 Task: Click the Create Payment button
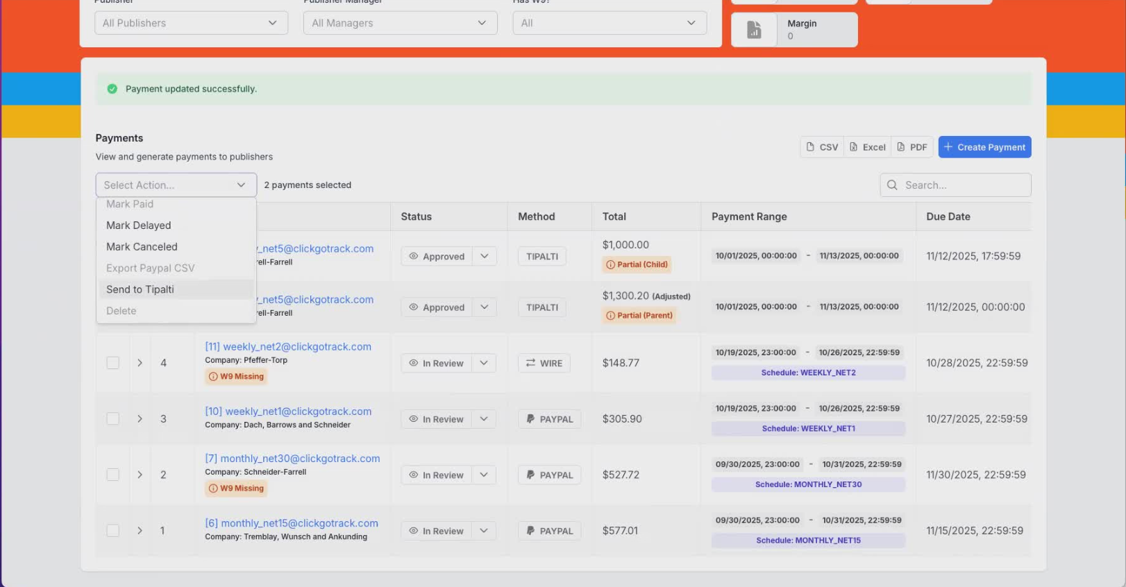[x=984, y=147]
